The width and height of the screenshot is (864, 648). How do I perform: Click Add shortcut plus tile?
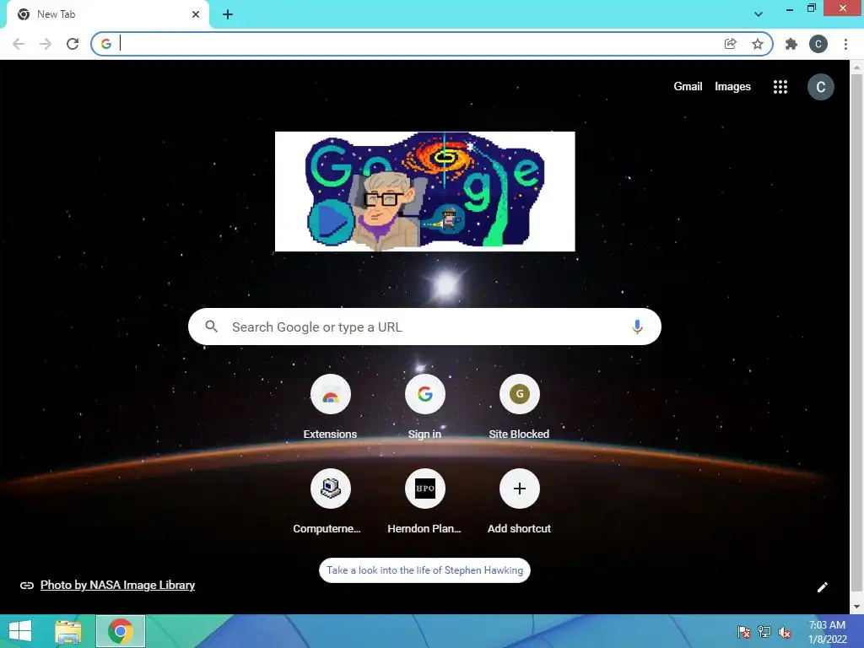point(519,501)
